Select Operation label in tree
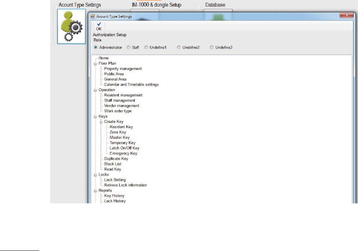Viewport: 358px width, 251px height. (x=107, y=90)
